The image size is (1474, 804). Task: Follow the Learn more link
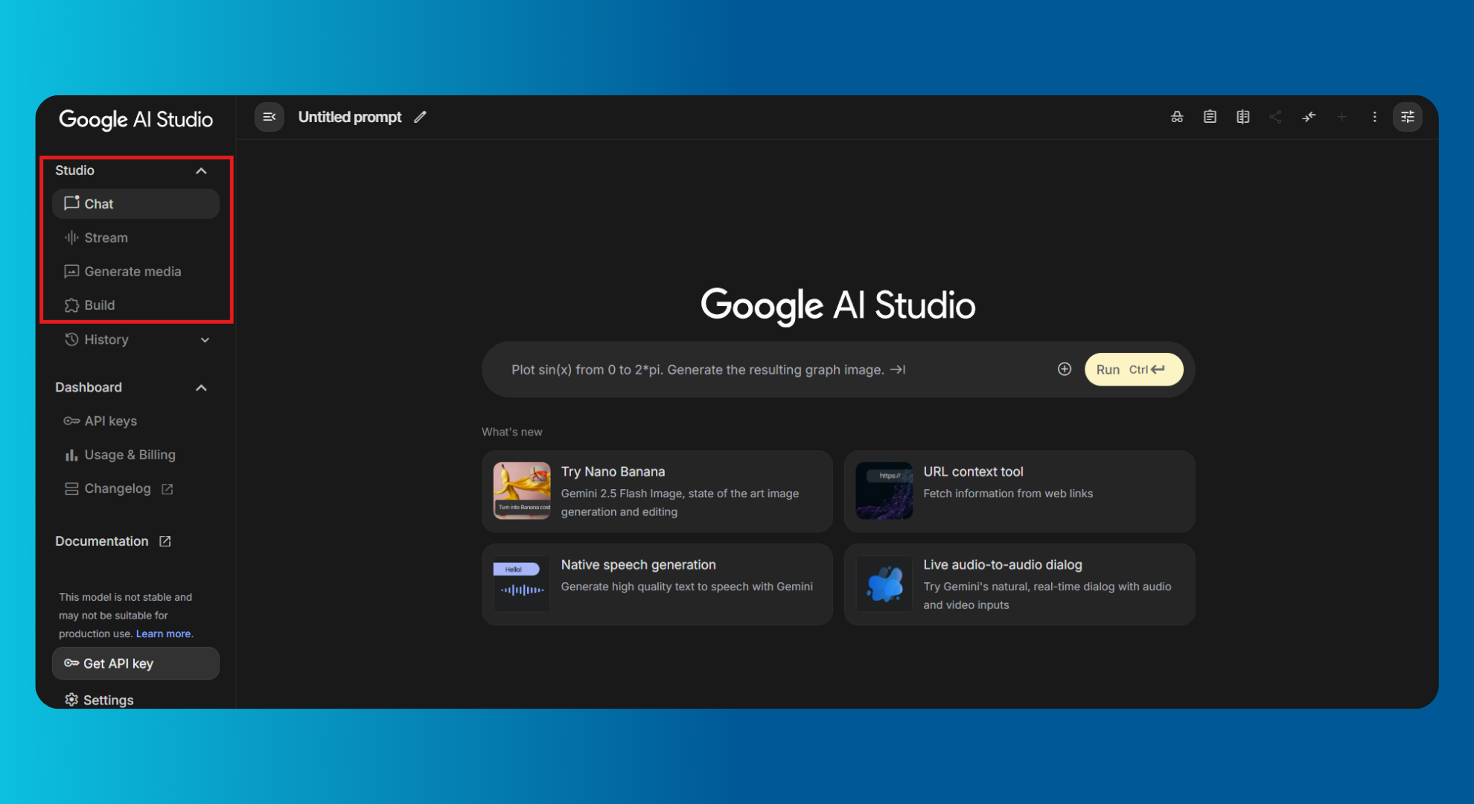tap(163, 634)
